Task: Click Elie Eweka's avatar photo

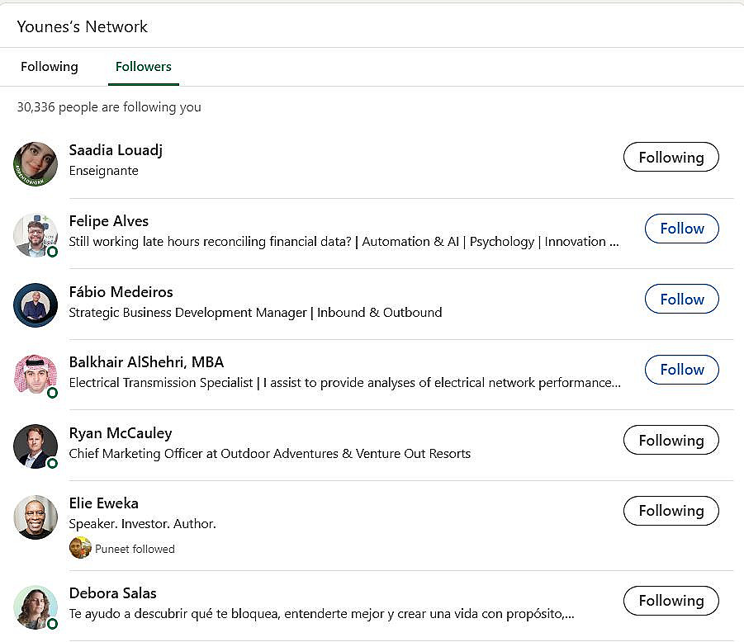Action: 36,517
